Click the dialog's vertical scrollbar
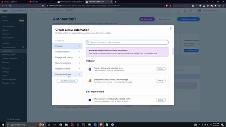This screenshot has width=226, height=127. 173,51
